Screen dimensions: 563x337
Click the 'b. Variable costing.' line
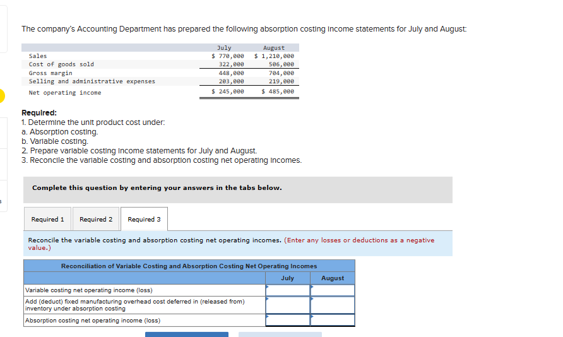click(x=55, y=141)
